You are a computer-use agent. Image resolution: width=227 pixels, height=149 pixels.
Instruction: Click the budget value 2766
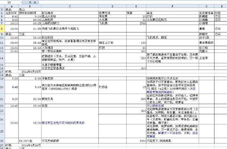click(x=136, y=23)
